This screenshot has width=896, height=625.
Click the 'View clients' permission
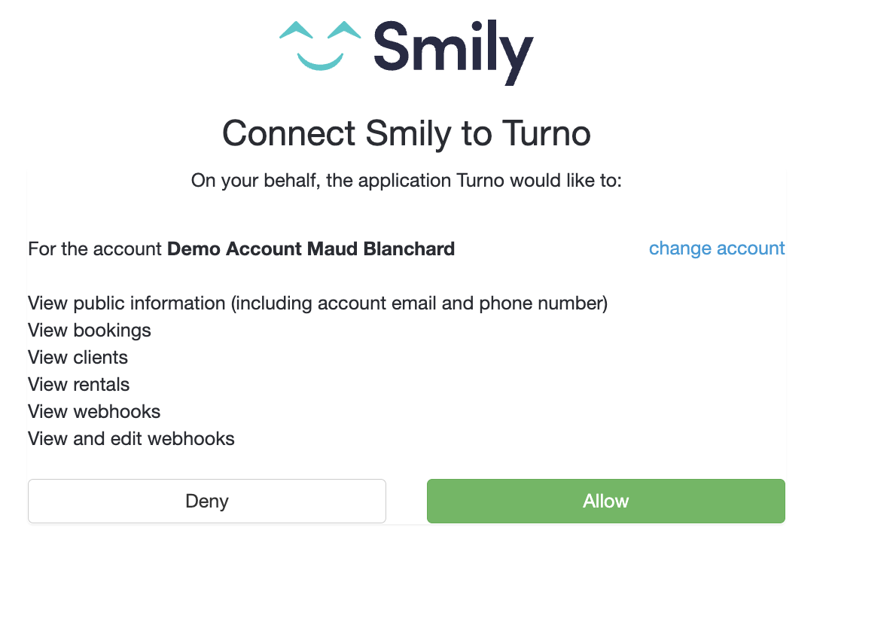click(x=78, y=358)
